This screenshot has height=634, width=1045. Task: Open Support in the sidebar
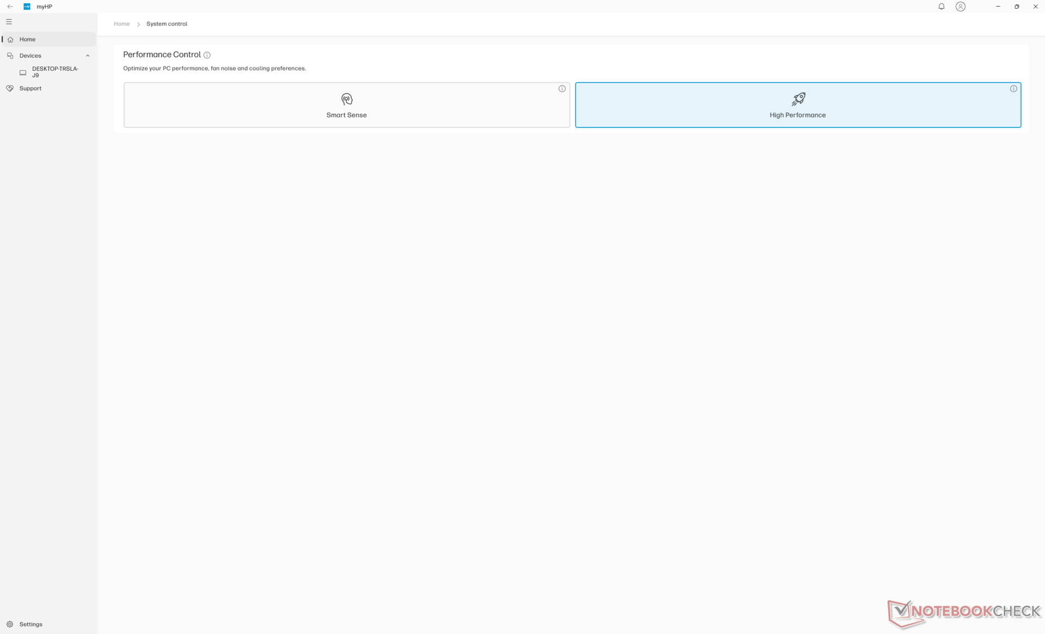click(x=30, y=88)
